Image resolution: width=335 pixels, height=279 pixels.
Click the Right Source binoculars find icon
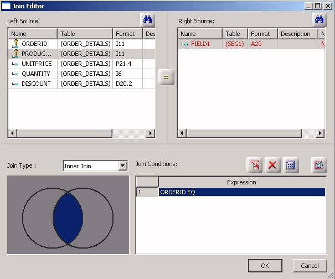click(x=319, y=20)
